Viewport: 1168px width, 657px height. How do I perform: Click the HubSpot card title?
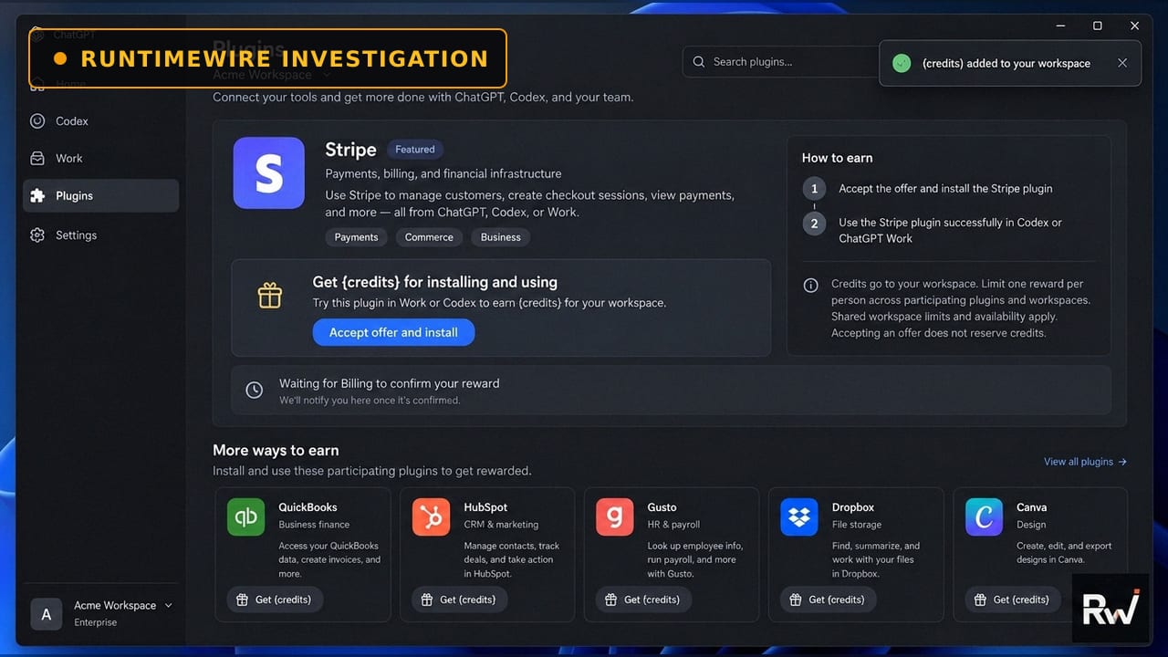coord(485,507)
